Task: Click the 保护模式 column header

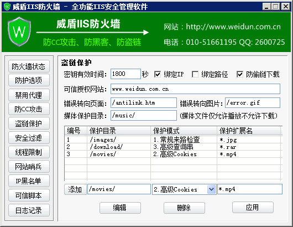Action: point(184,131)
